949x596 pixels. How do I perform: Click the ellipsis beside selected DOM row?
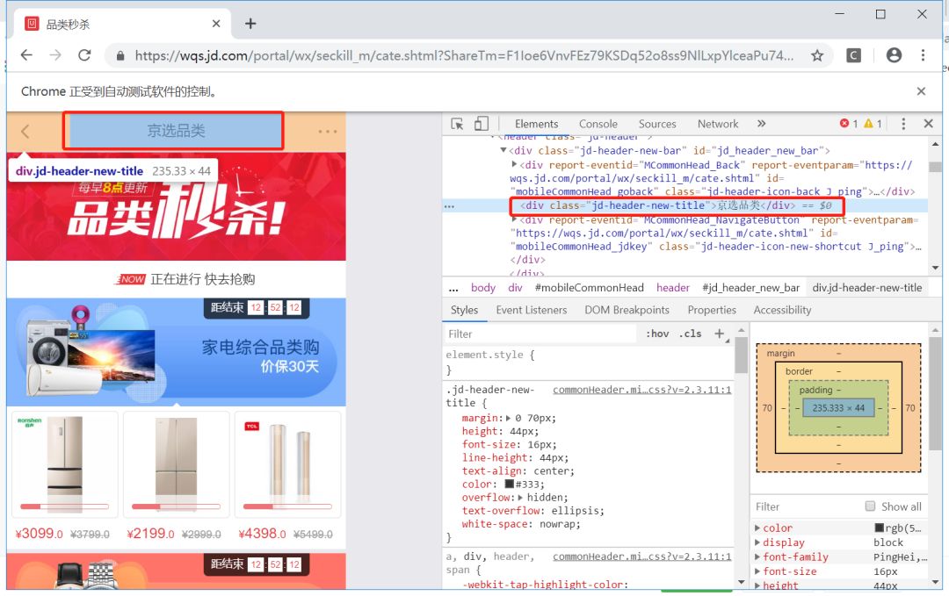(x=449, y=206)
